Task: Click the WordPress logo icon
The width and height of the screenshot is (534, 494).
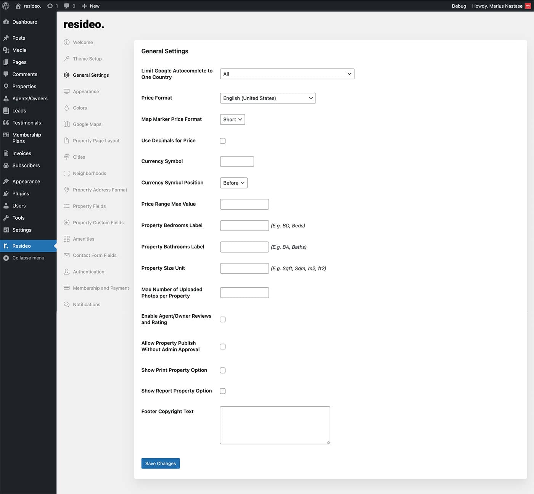Action: tap(6, 6)
